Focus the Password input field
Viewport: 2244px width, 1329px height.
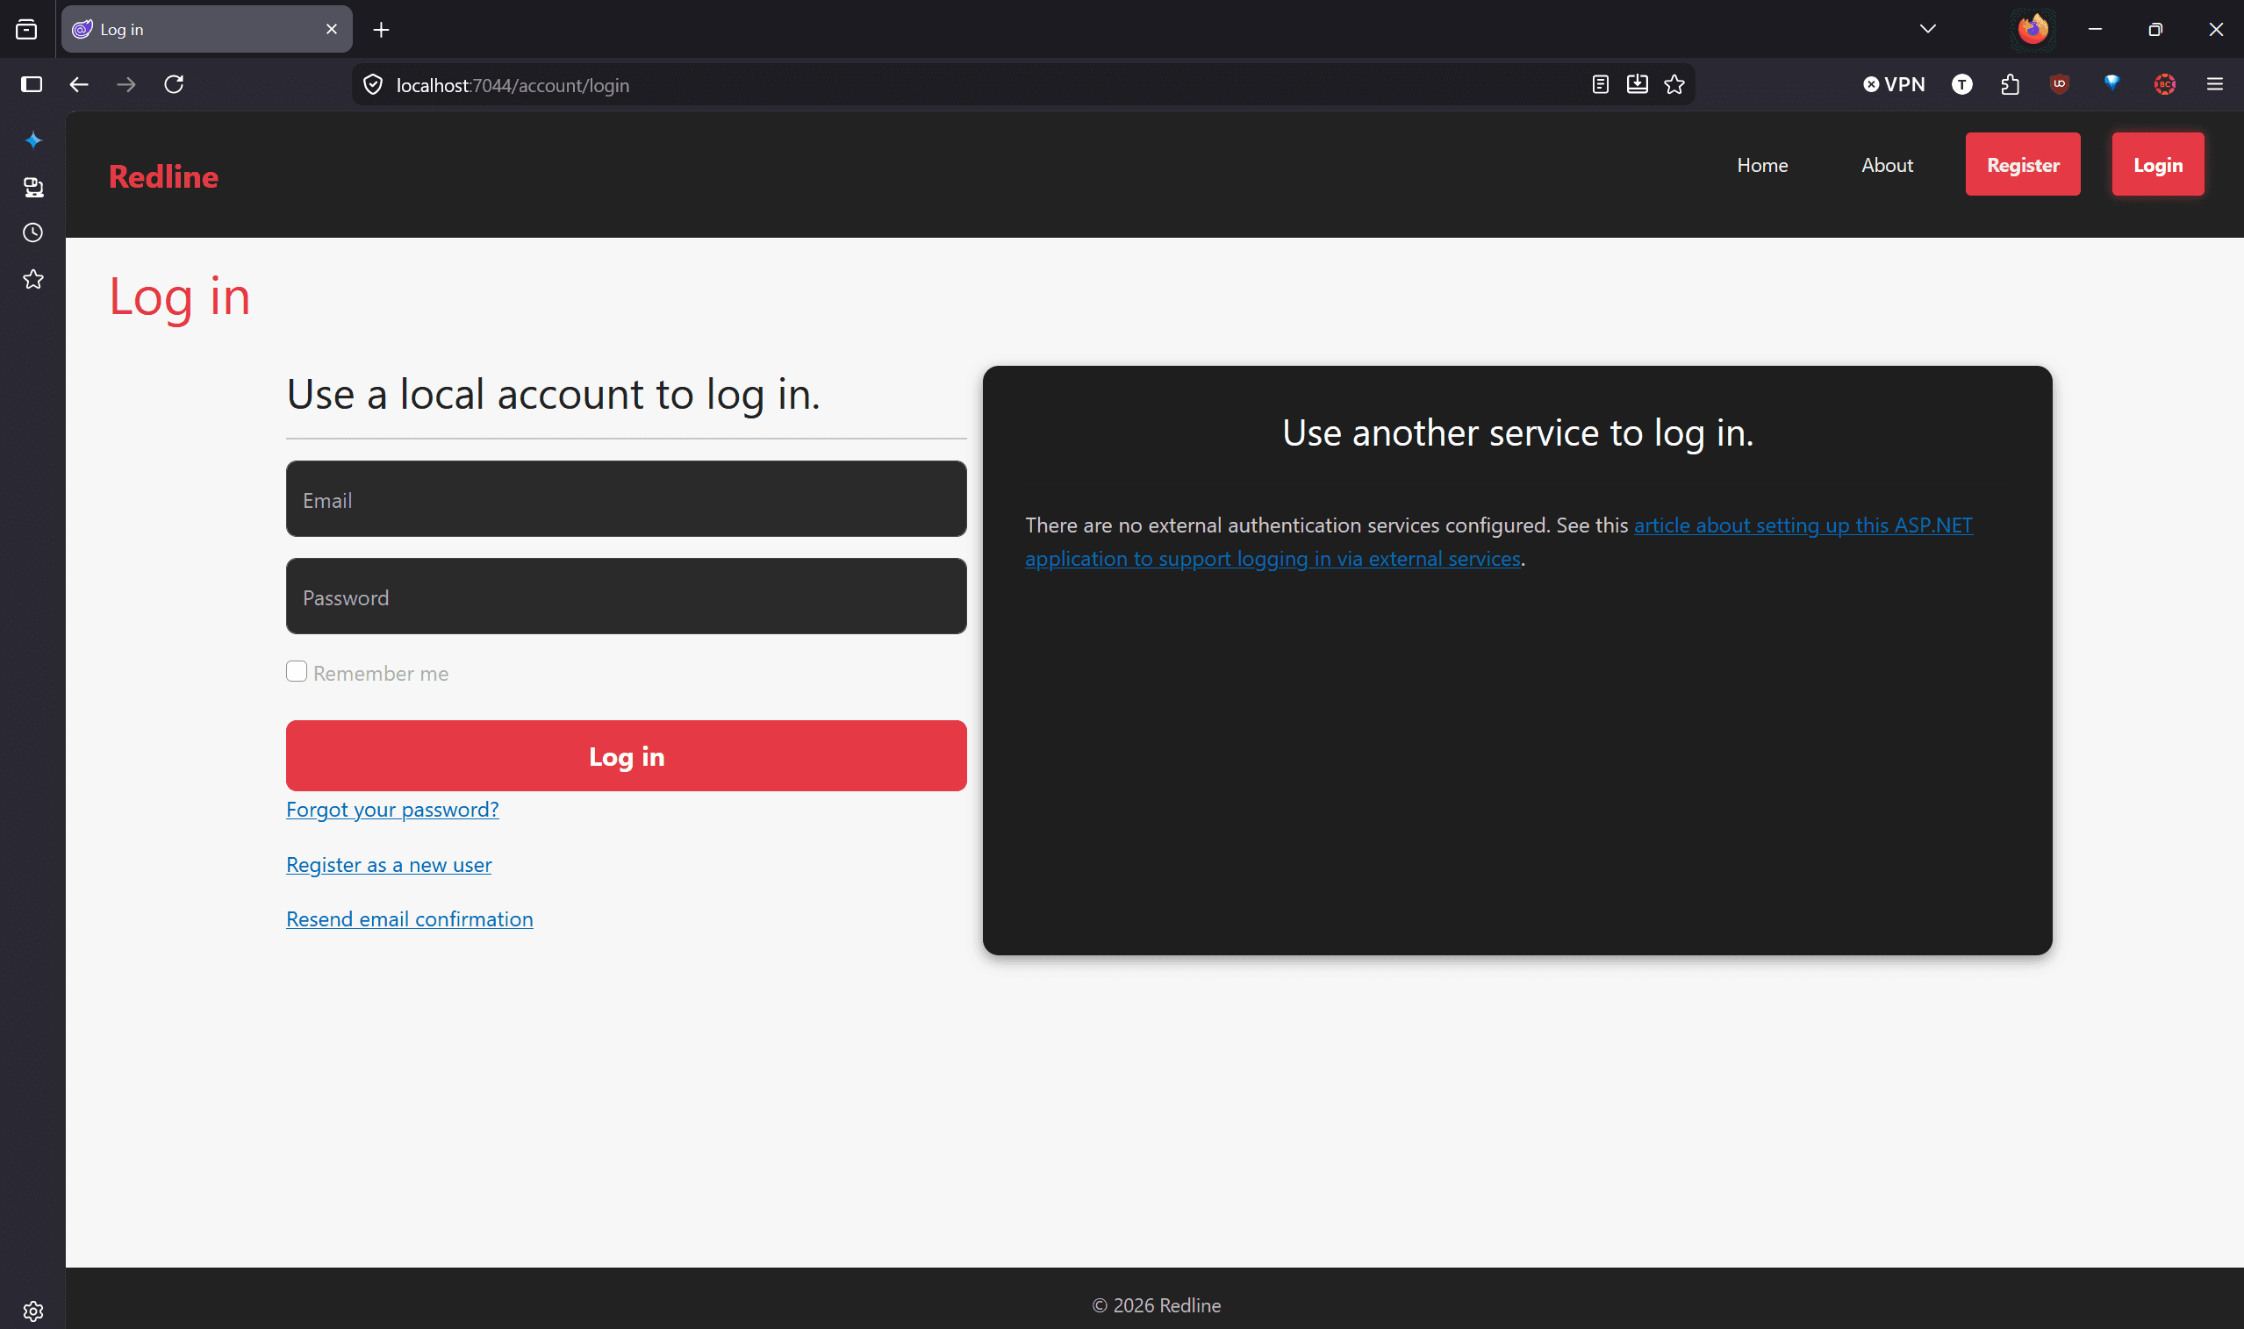[x=627, y=597]
